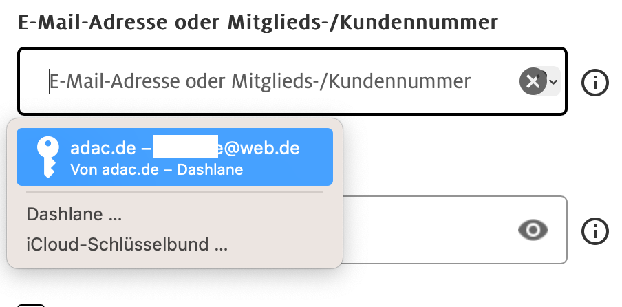
Task: Click the info icon beside email field
Action: tap(595, 83)
